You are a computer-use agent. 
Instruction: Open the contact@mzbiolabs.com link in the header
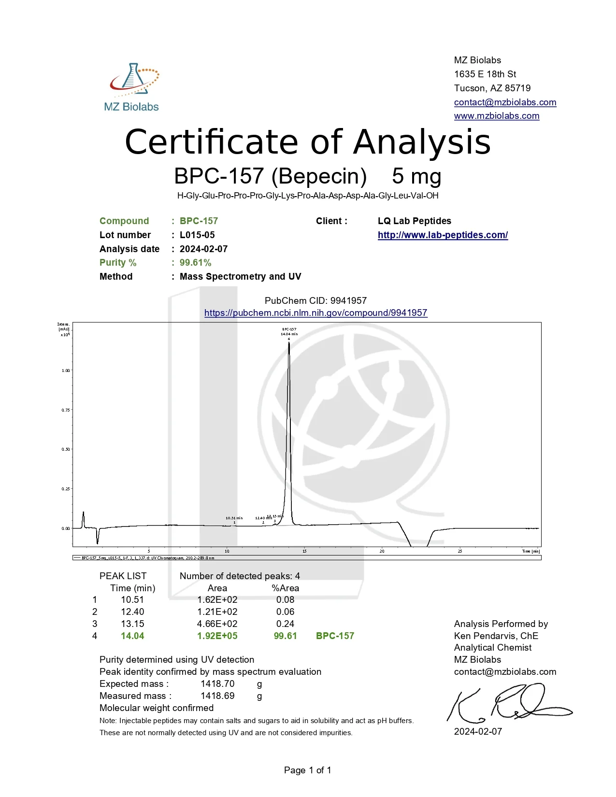click(505, 102)
